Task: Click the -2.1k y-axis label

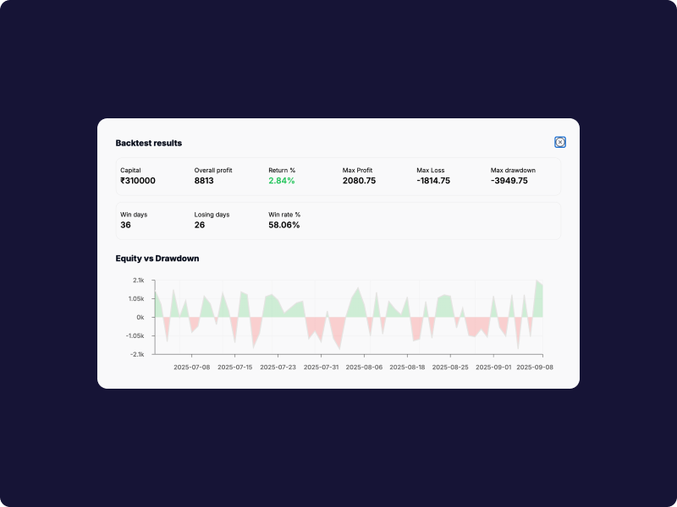Action: tap(138, 354)
